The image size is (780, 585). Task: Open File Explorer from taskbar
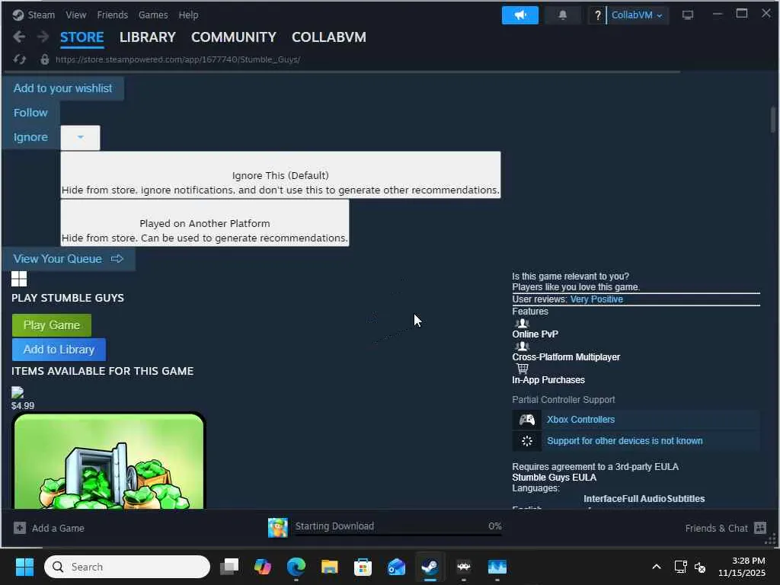coord(329,567)
